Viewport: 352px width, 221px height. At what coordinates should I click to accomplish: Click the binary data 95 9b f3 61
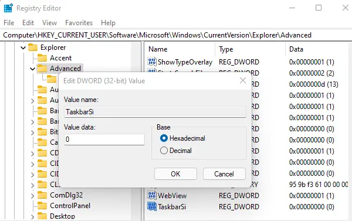pyautogui.click(x=319, y=185)
